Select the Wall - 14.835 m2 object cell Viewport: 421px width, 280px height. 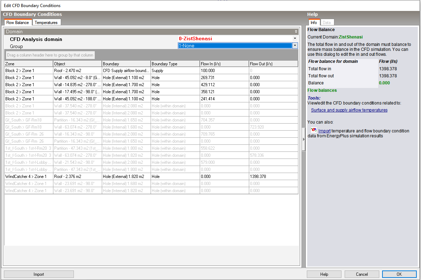click(78, 84)
